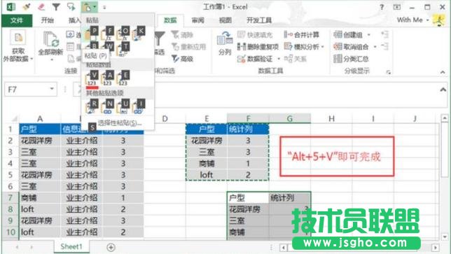451x254 pixels.
Task: Choose paste option with key tip K
Action: click(138, 33)
